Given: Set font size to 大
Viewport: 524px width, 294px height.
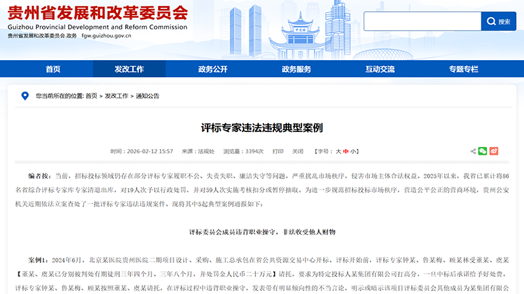Looking at the screenshot, I should [338, 152].
